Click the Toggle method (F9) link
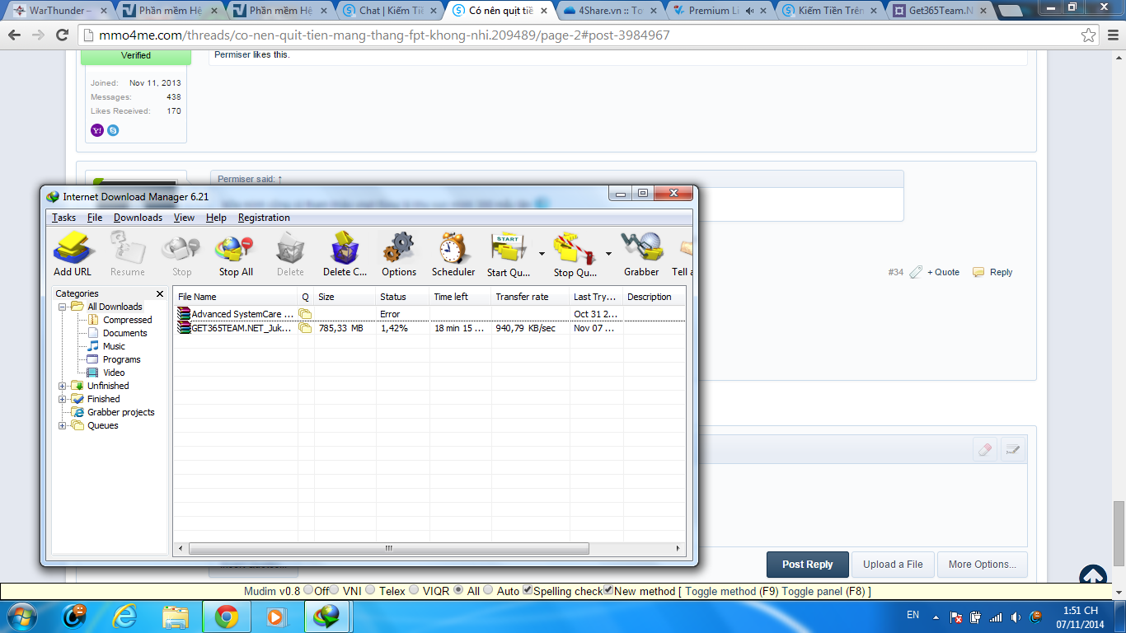Screen dimensions: 1126x633 [x=732, y=591]
